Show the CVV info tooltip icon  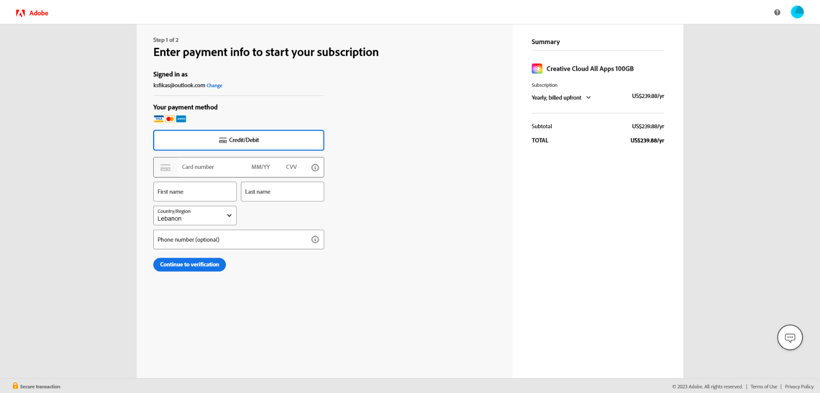315,167
